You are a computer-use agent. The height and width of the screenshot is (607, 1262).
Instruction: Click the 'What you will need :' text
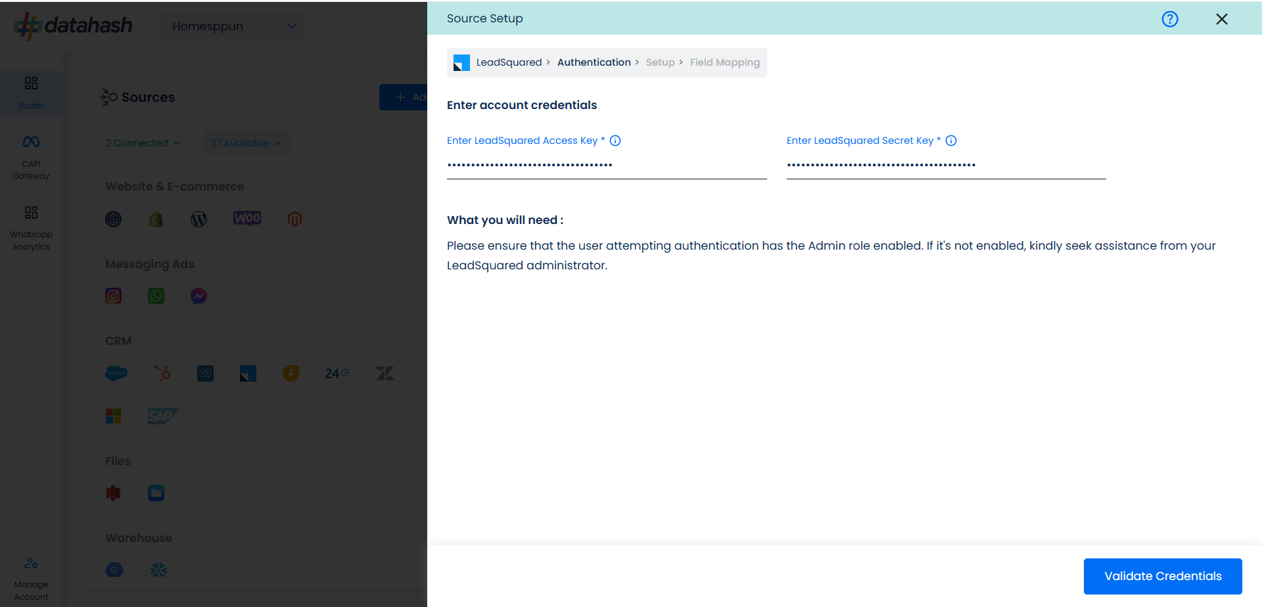505,220
